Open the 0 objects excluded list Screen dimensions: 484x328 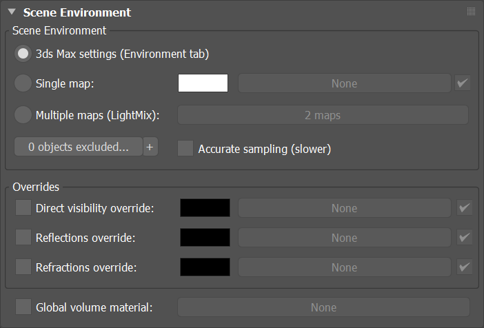tap(79, 147)
